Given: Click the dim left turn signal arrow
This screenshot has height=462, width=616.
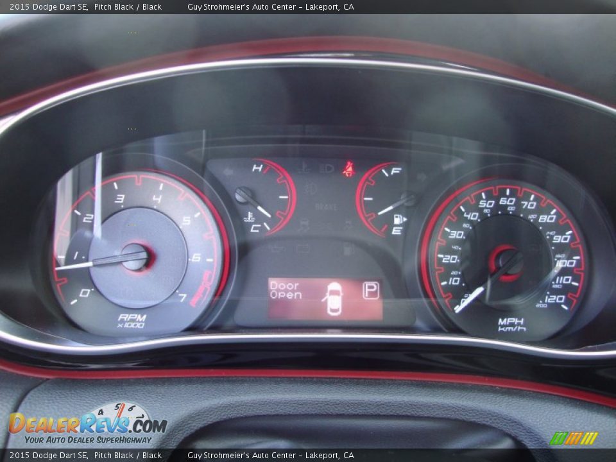Looking at the screenshot, I should pos(228,172).
